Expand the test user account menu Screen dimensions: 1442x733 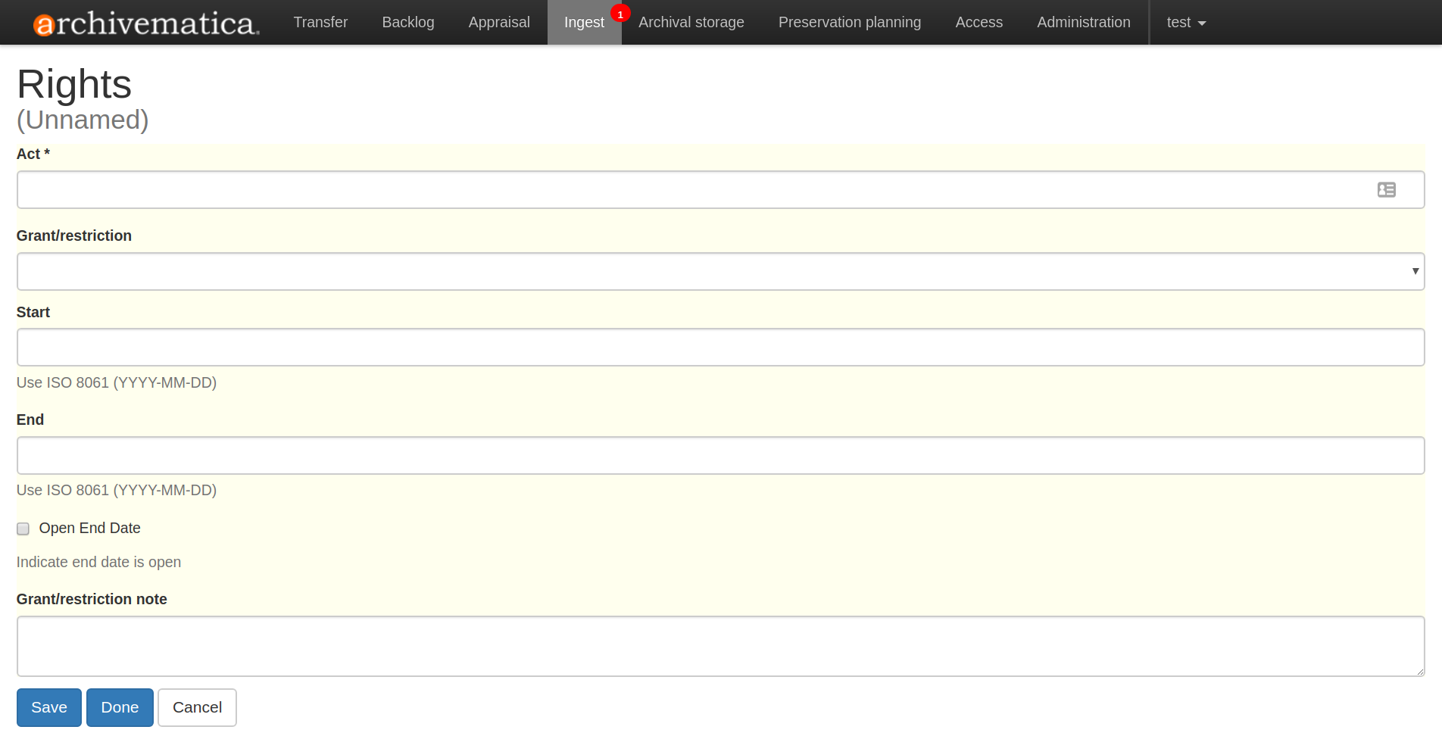pos(1184,22)
